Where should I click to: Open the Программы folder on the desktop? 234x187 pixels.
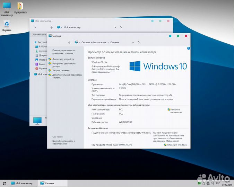pos(20,8)
